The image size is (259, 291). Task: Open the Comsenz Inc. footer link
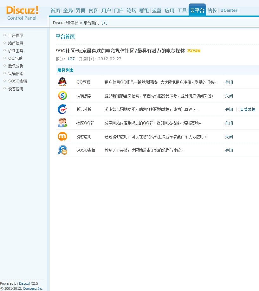[x=33, y=288]
